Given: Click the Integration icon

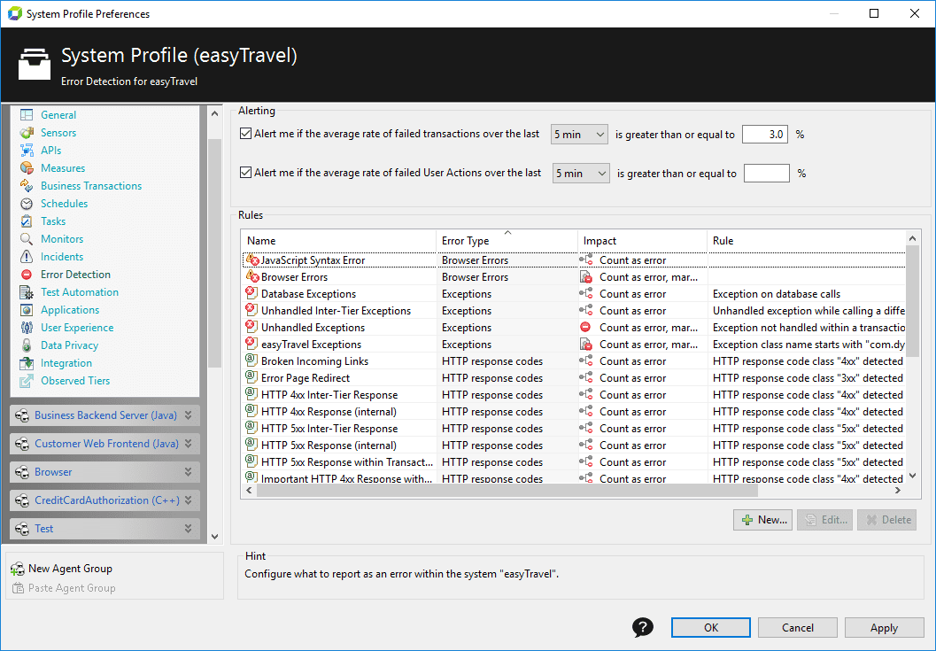Looking at the screenshot, I should pos(27,363).
